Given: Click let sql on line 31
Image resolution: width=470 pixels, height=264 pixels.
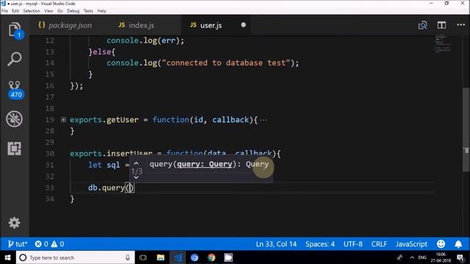Looking at the screenshot, I should 104,165.
